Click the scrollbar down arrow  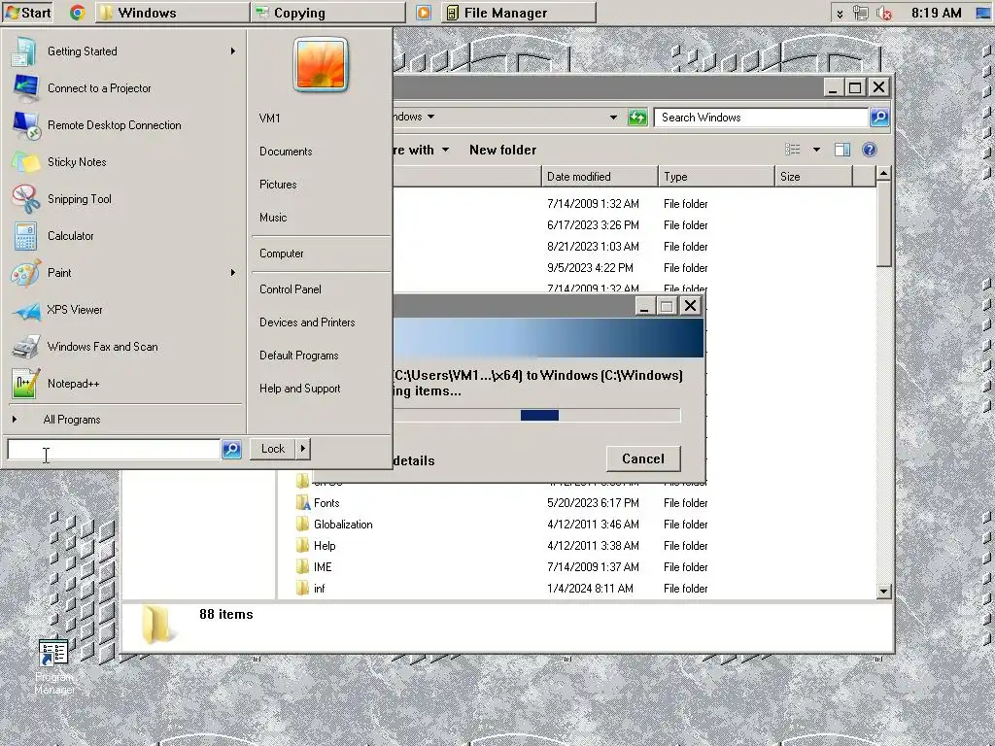coord(883,592)
